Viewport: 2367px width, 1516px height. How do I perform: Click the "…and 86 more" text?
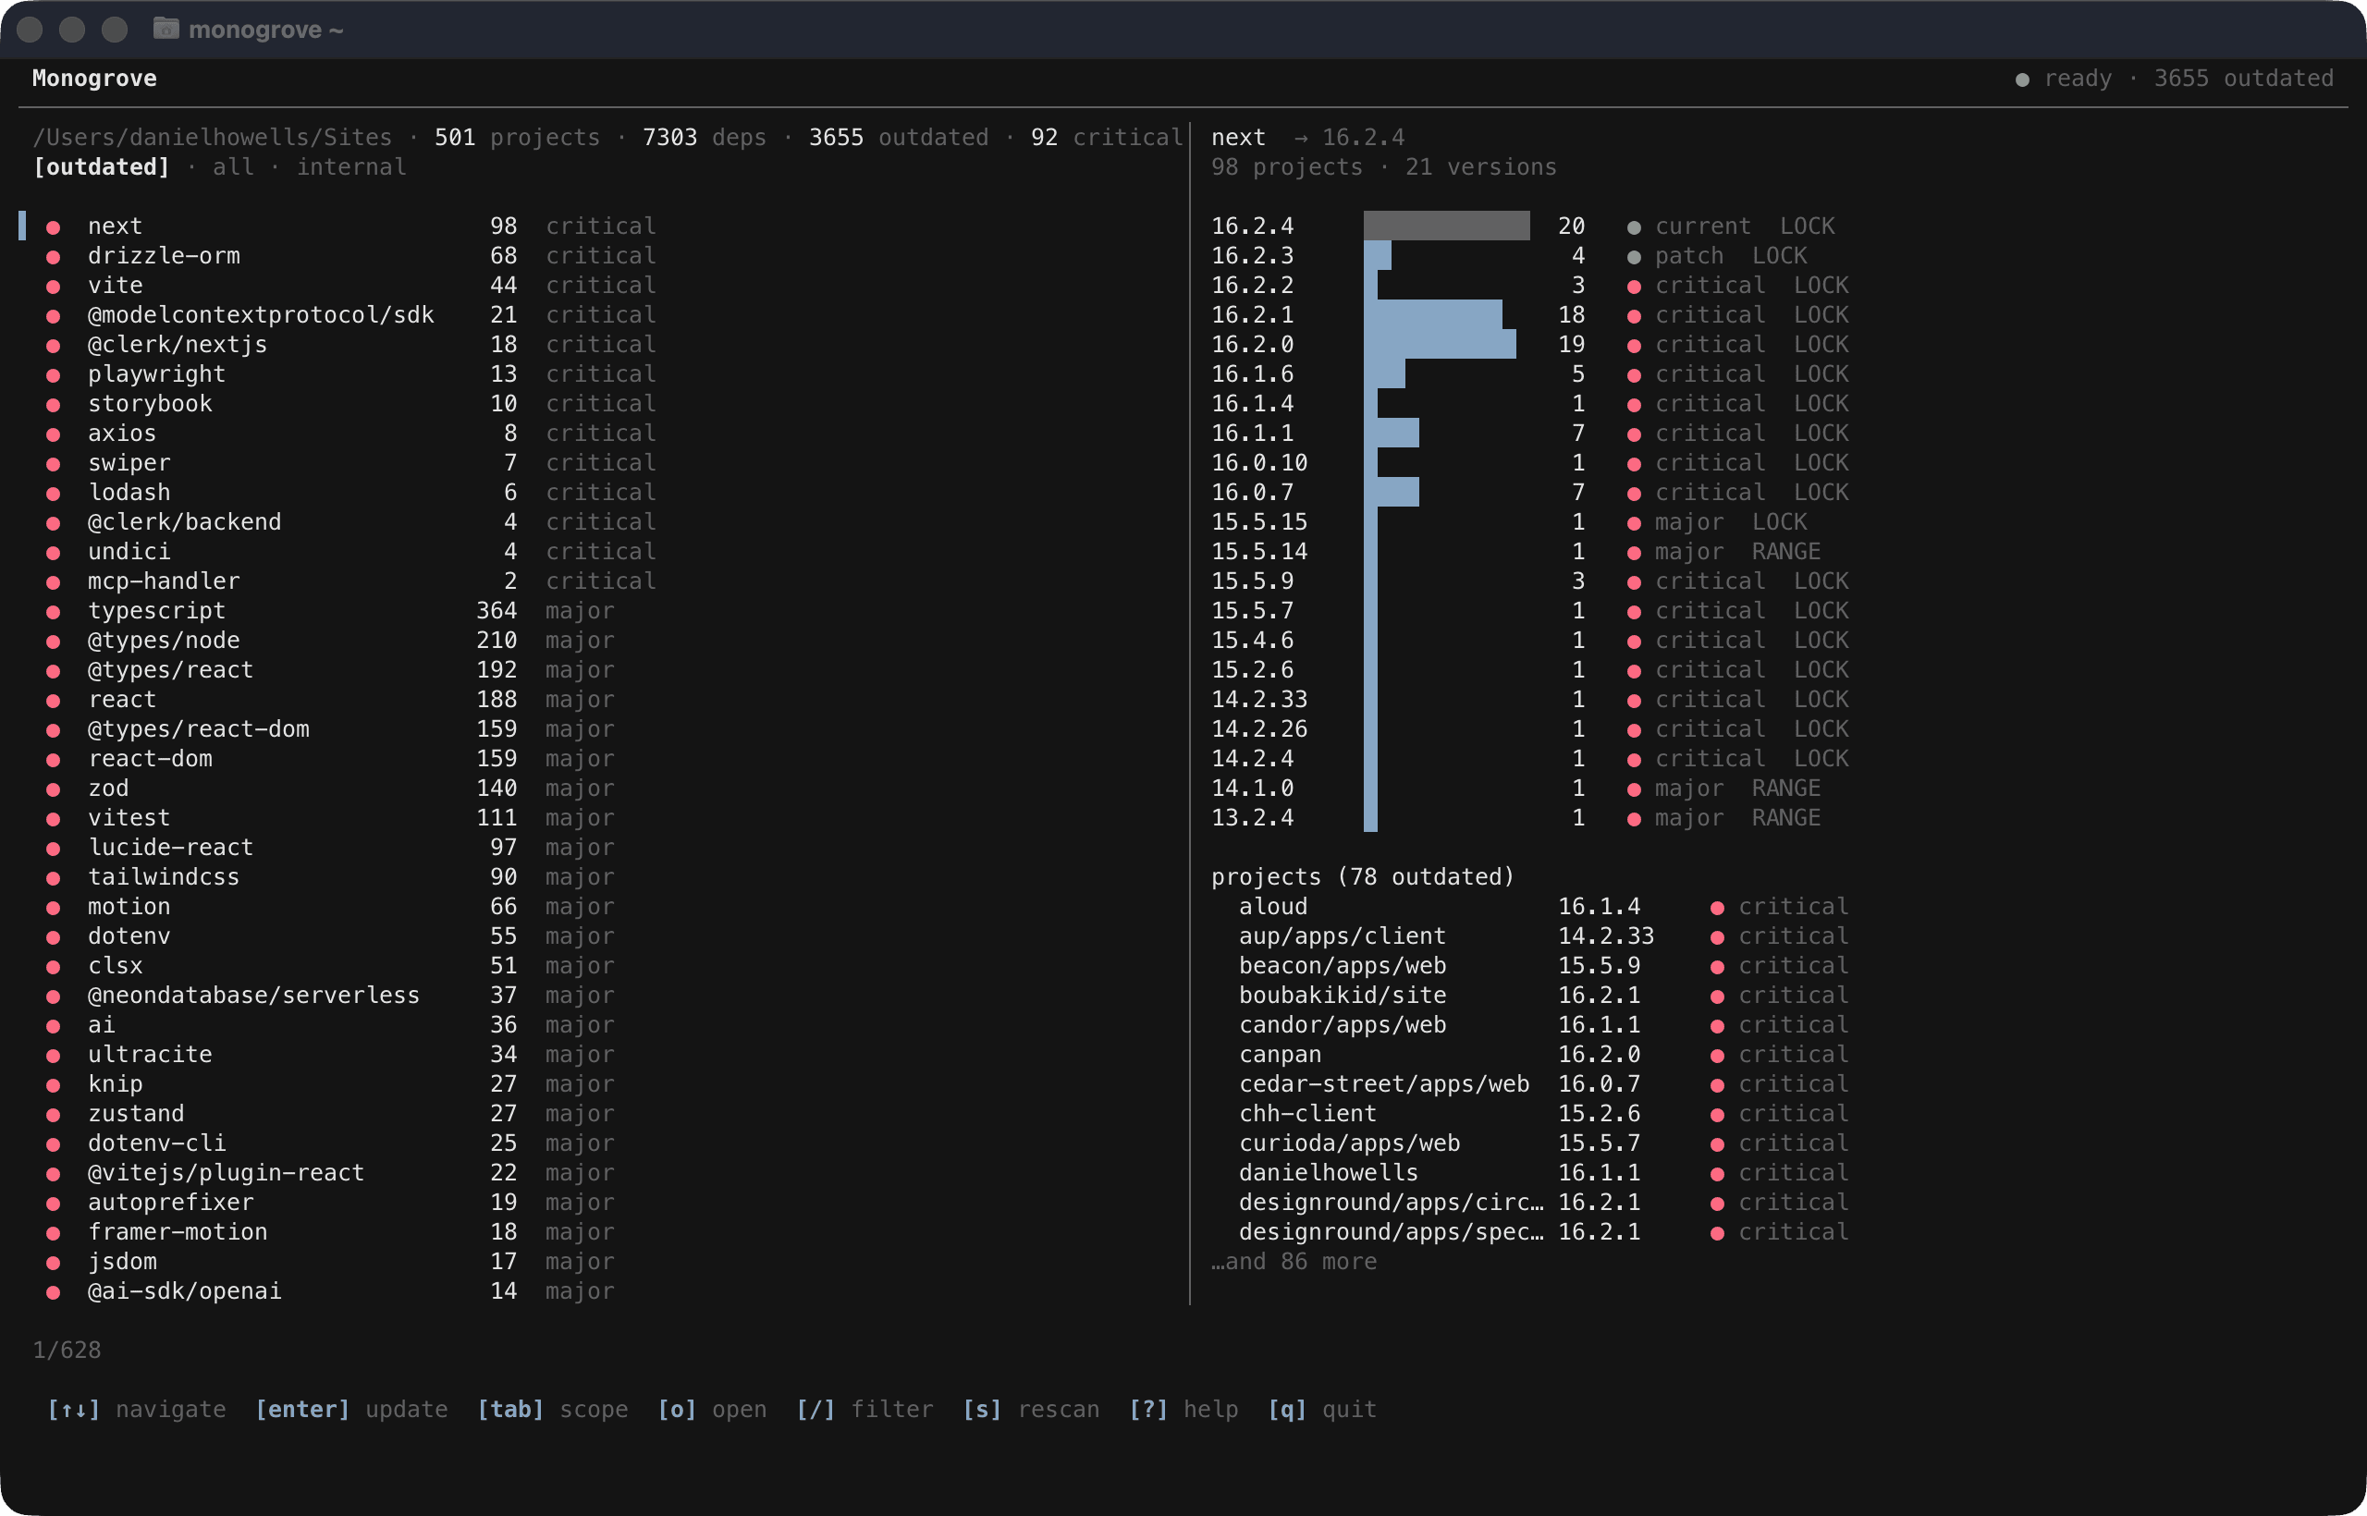click(x=1294, y=1261)
